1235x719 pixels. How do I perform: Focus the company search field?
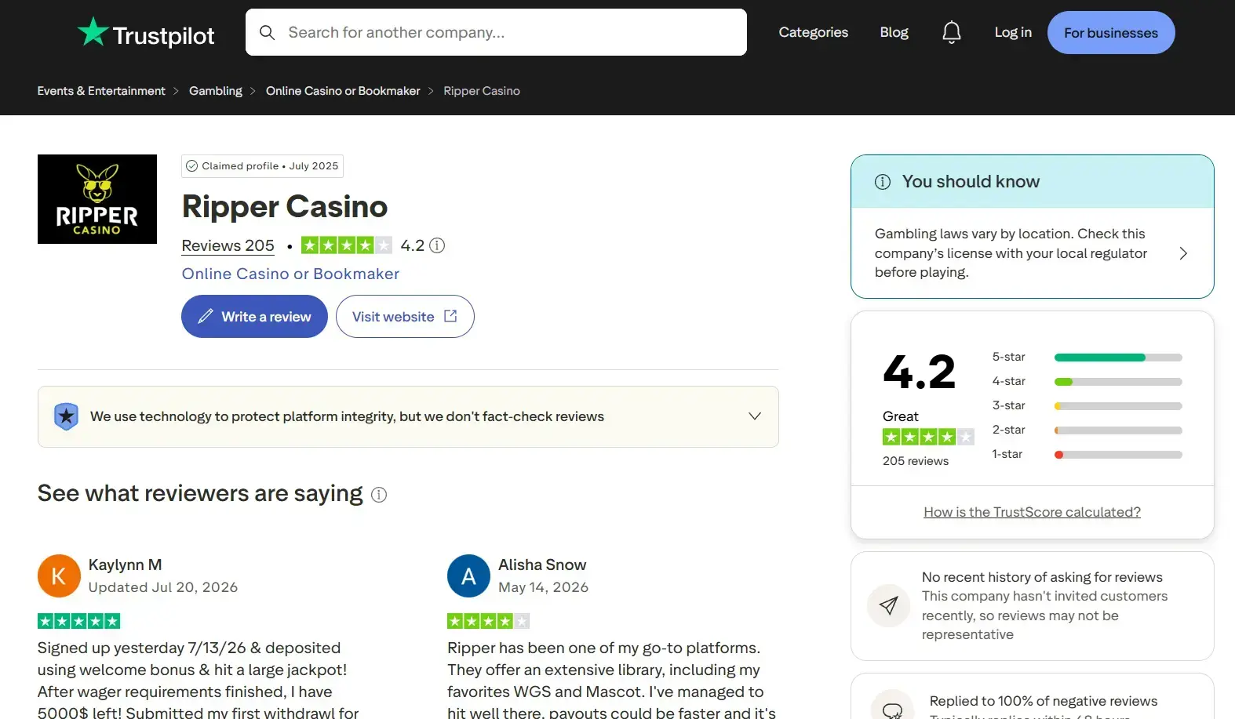[496, 32]
